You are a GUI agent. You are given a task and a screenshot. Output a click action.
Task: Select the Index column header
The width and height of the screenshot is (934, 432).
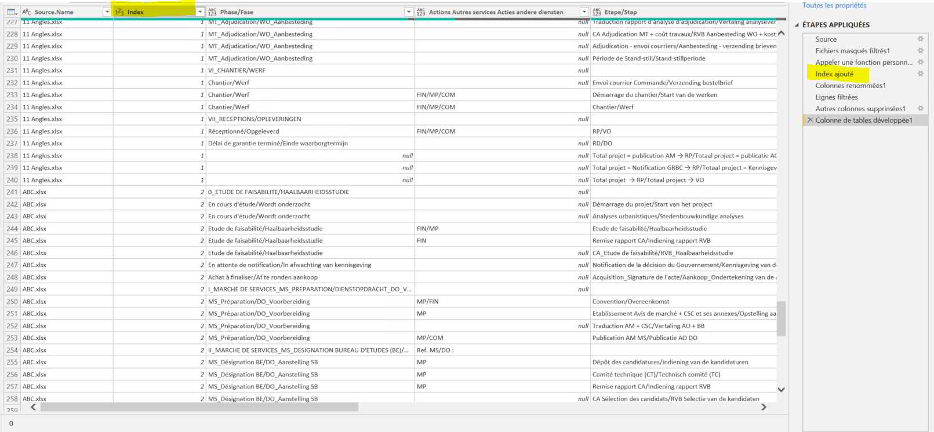click(x=159, y=12)
